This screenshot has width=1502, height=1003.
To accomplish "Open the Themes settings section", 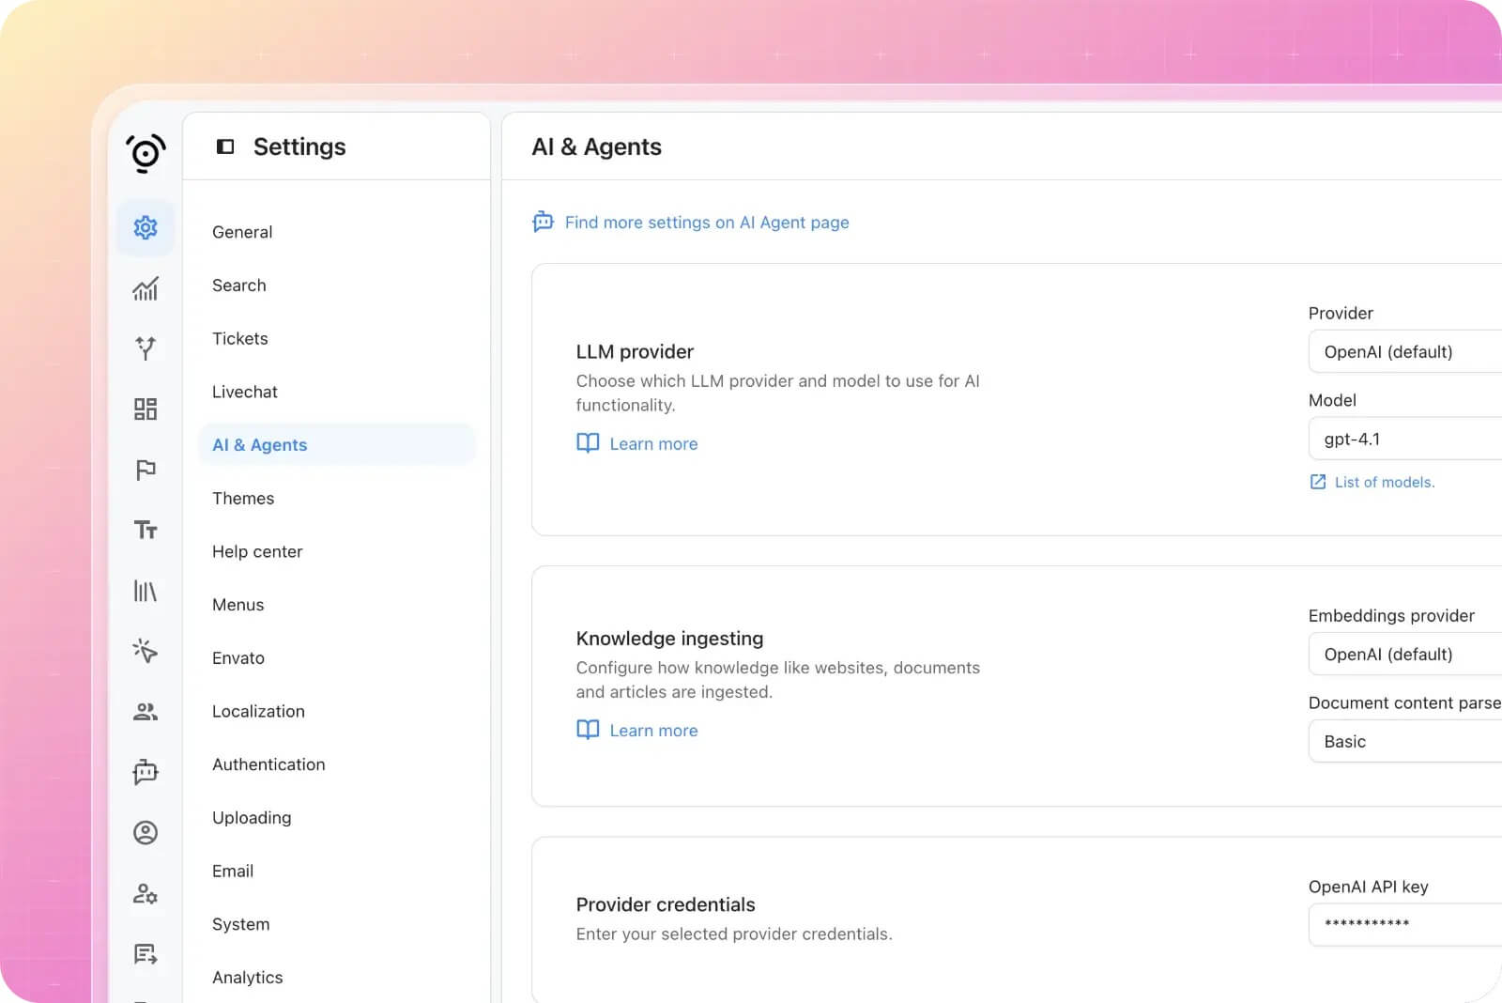I will (x=243, y=499).
